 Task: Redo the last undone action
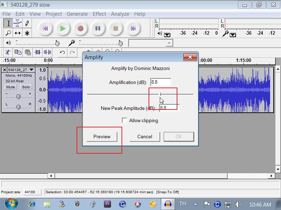(x=72, y=52)
